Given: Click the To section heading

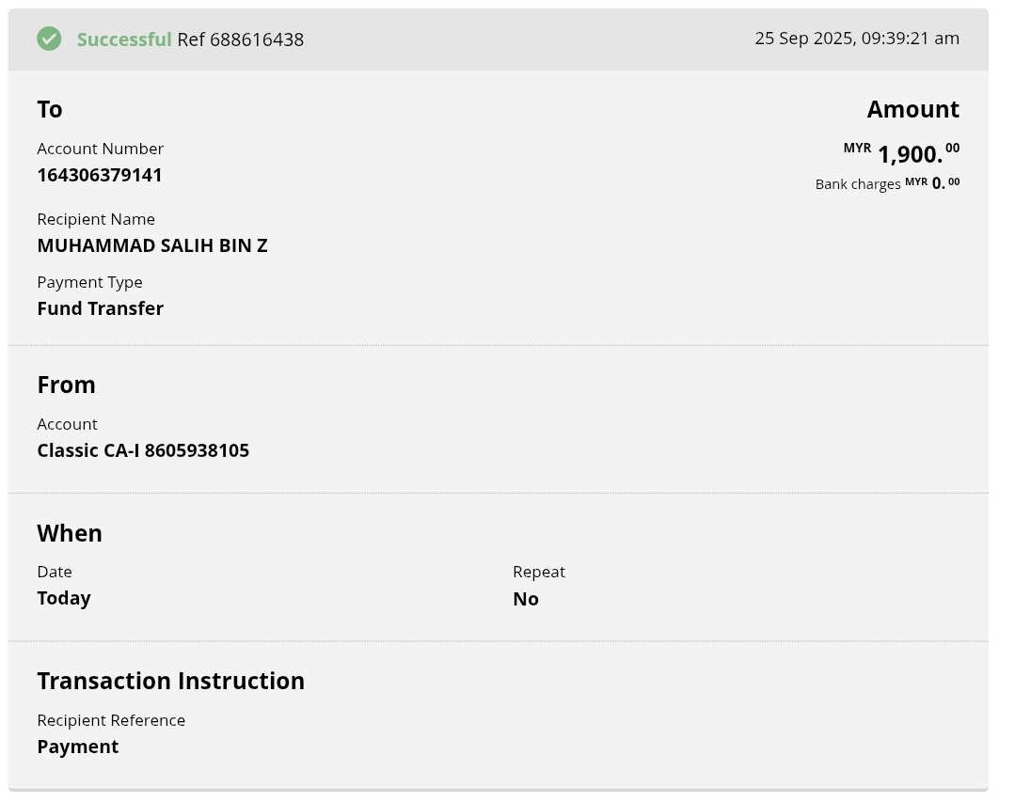Looking at the screenshot, I should (x=50, y=109).
